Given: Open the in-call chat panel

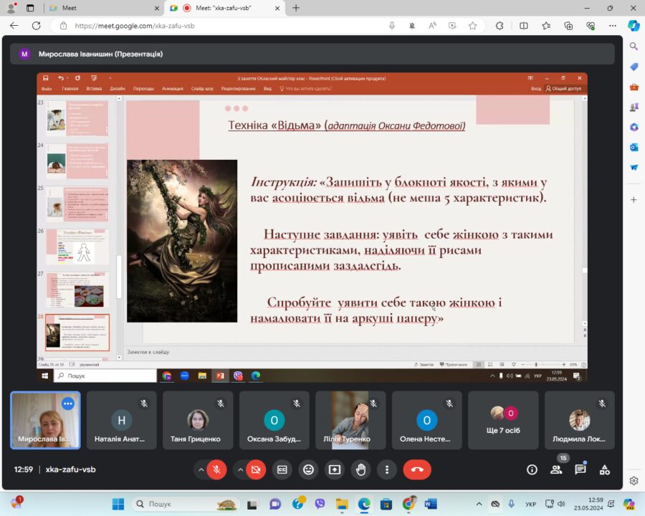Looking at the screenshot, I should [x=580, y=469].
